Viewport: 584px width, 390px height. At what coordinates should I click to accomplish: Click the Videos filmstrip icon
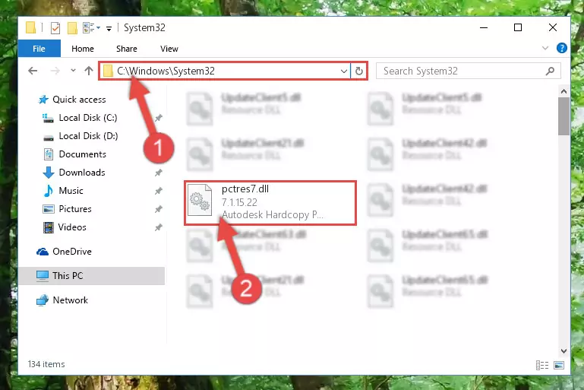[49, 227]
